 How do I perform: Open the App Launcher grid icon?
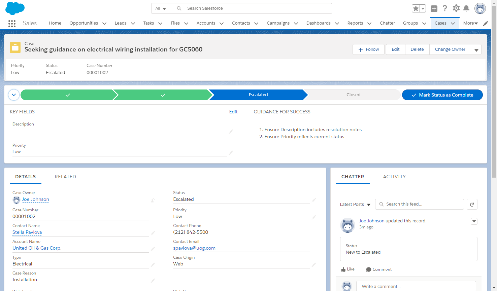(12, 24)
